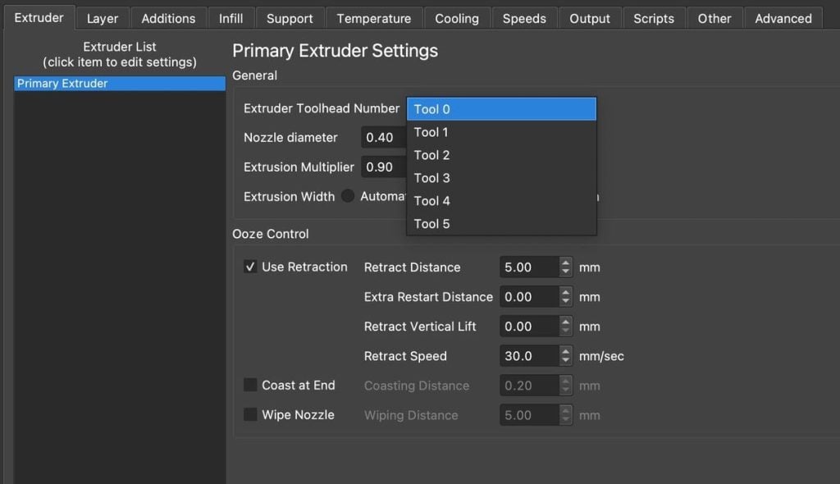Switch to the Advanced tab
840x484 pixels.
(x=783, y=18)
